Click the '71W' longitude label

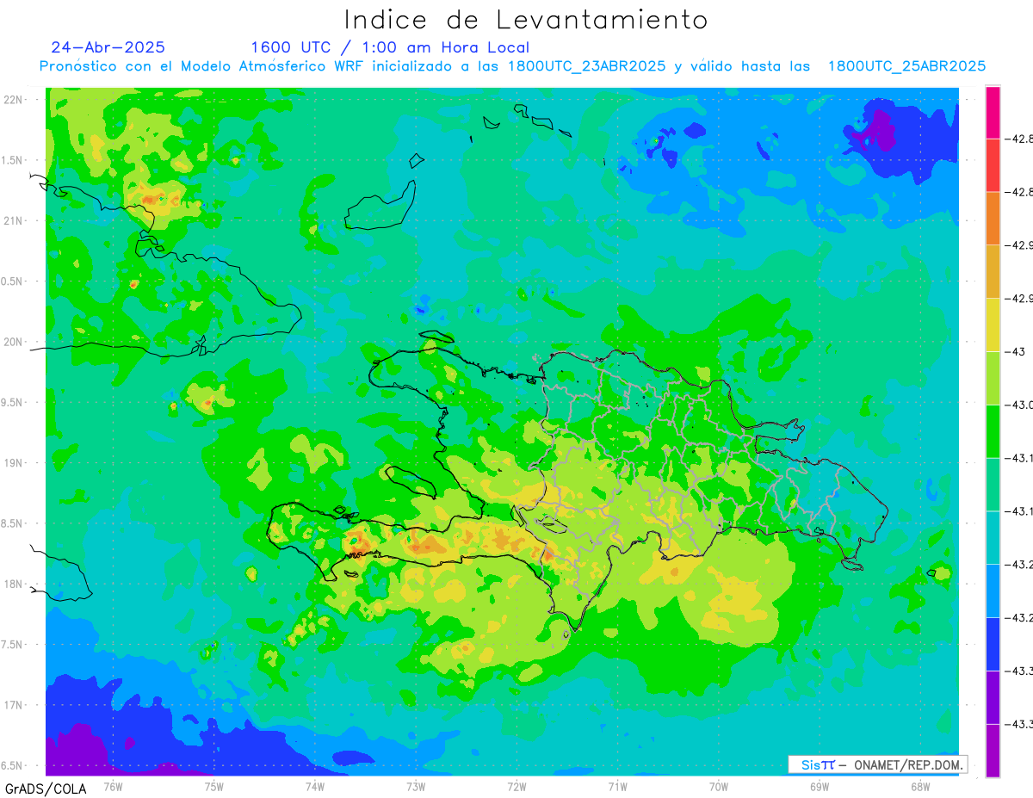pyautogui.click(x=617, y=786)
